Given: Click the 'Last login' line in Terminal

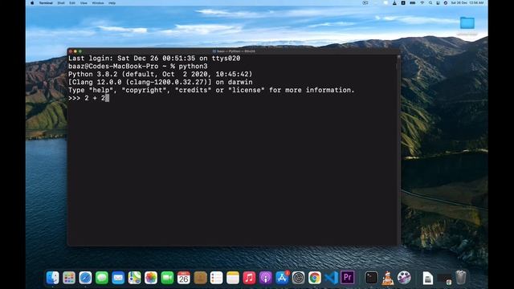Looking at the screenshot, I should point(154,59).
